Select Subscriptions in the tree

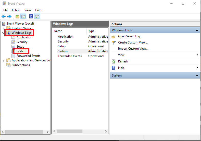click(21, 65)
